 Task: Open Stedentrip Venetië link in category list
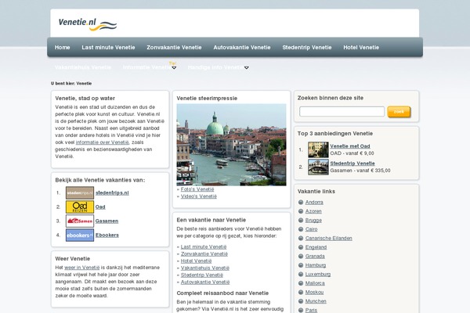(202, 275)
